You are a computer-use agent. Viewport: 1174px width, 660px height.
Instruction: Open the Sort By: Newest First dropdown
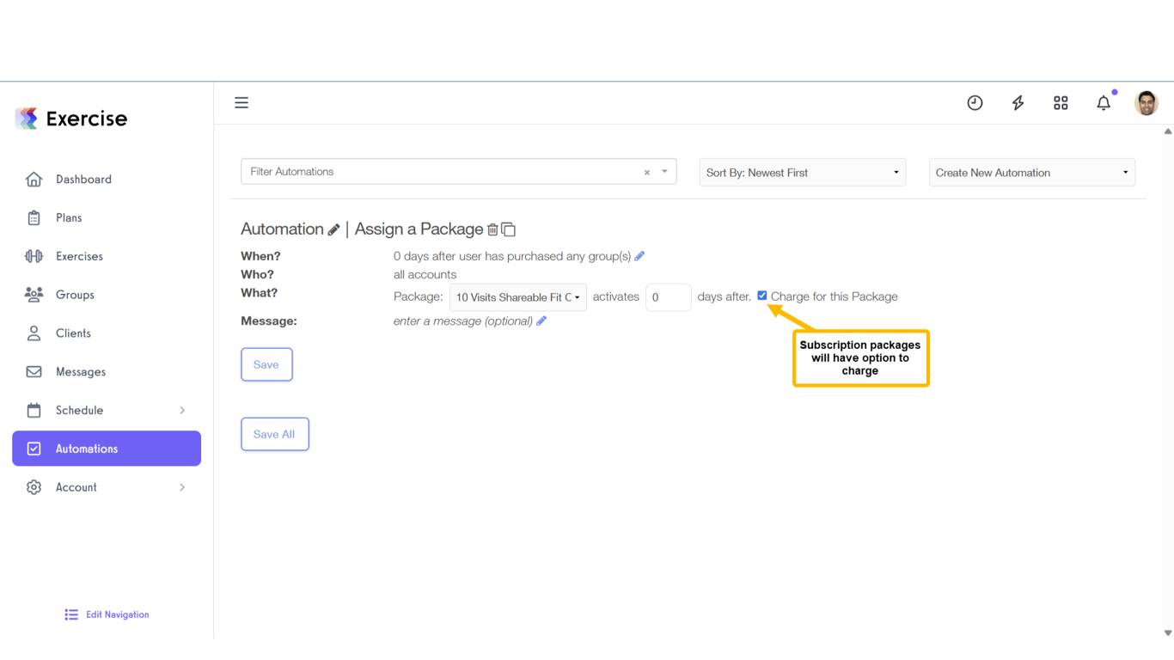[802, 173]
